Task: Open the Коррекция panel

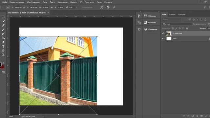Action: click(152, 29)
